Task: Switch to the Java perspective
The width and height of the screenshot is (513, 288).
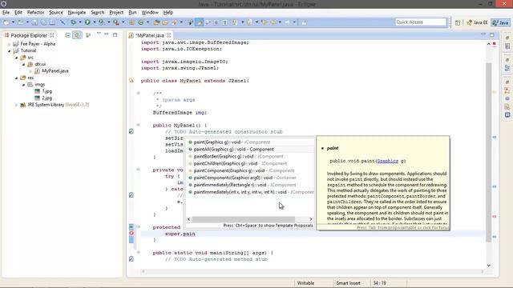Action: (501, 22)
